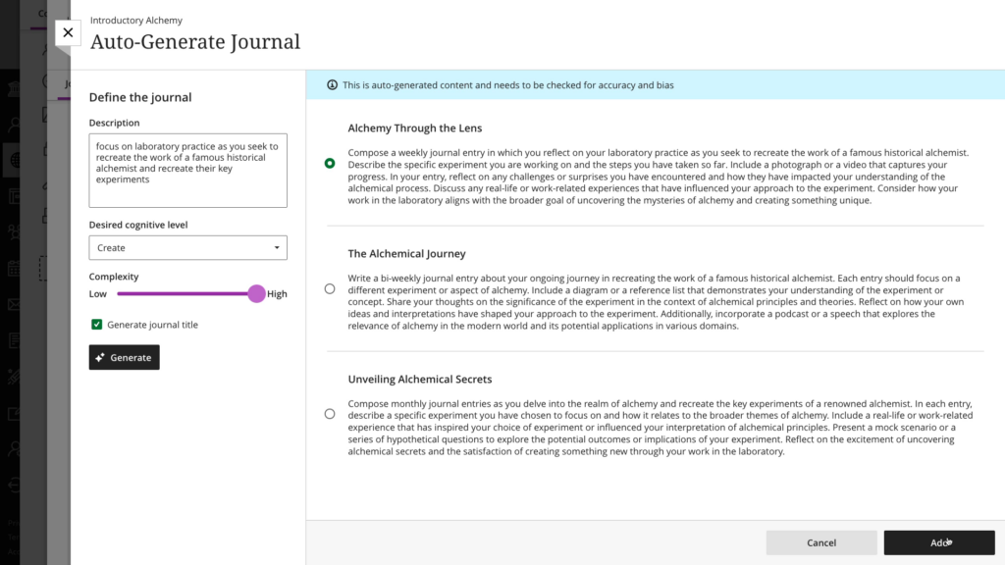Click the Complexity slider handle
This screenshot has height=565, width=1005.
(x=256, y=294)
